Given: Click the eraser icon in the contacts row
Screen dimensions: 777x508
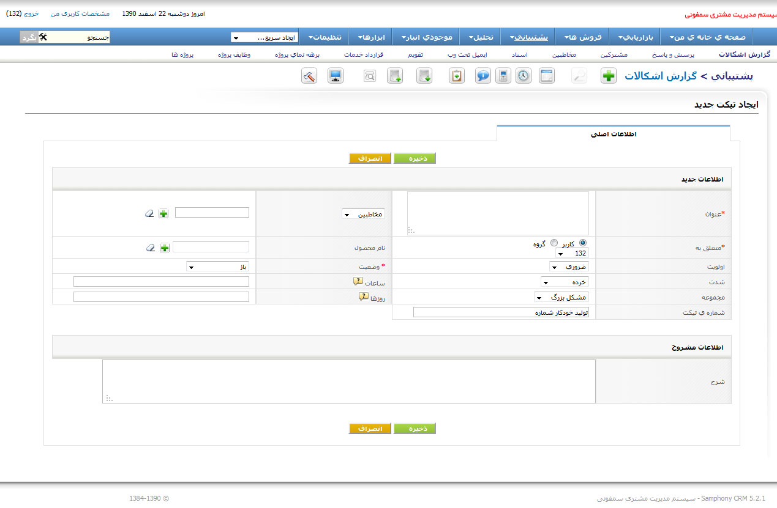Looking at the screenshot, I should coord(149,213).
